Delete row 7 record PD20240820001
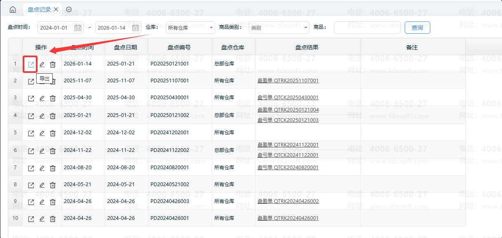 [x=53, y=168]
